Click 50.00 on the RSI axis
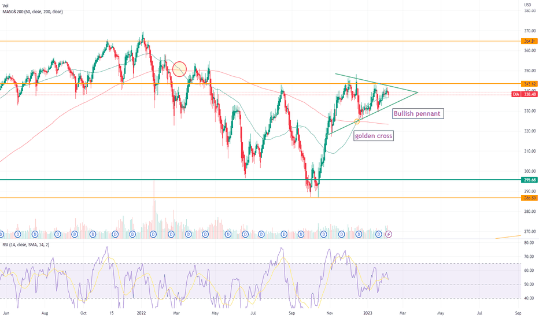 (x=529, y=284)
